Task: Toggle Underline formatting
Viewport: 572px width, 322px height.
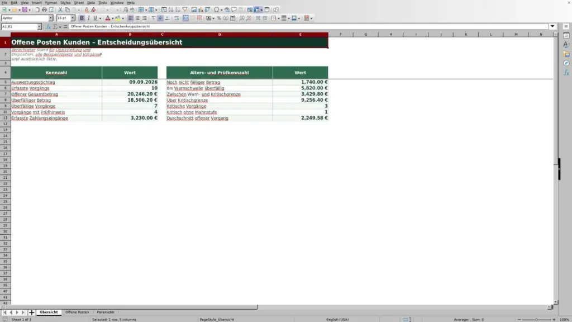Action: (x=95, y=18)
